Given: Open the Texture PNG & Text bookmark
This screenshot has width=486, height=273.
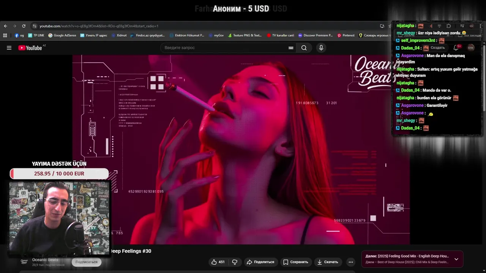Looking at the screenshot, I should coord(245,35).
